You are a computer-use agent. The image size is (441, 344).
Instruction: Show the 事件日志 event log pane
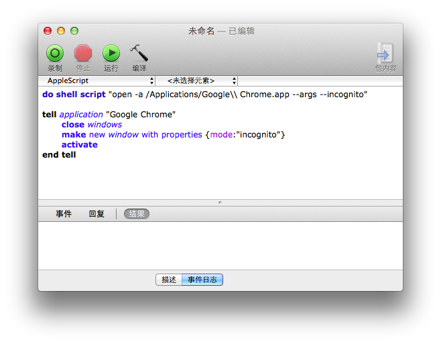point(202,280)
